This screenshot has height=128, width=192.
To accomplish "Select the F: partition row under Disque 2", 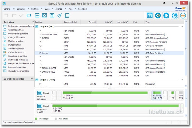I will (109, 84).
